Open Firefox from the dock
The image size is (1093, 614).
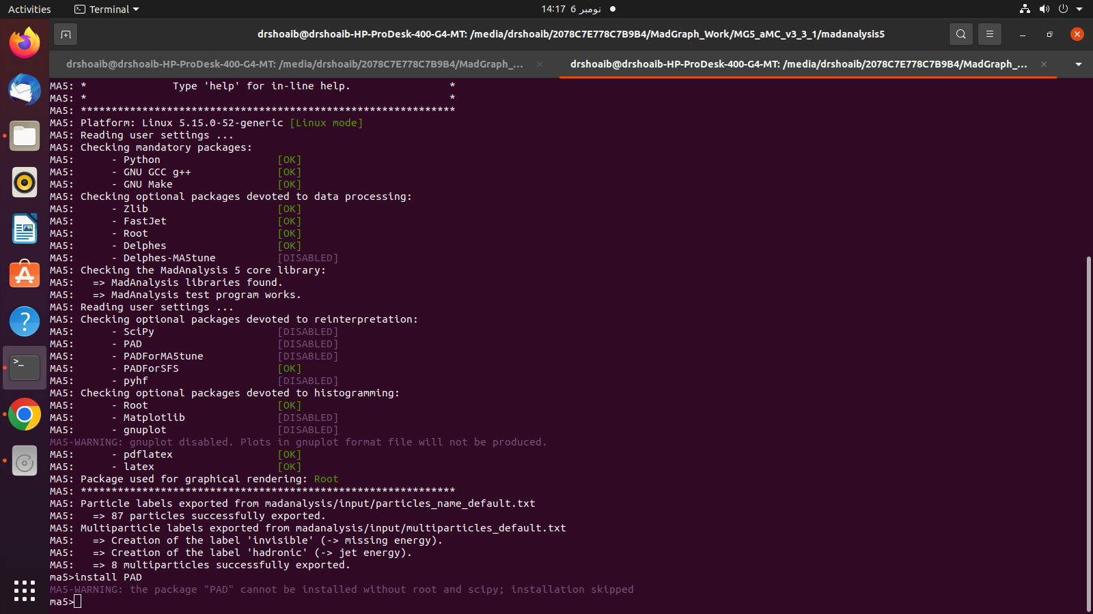pos(25,43)
